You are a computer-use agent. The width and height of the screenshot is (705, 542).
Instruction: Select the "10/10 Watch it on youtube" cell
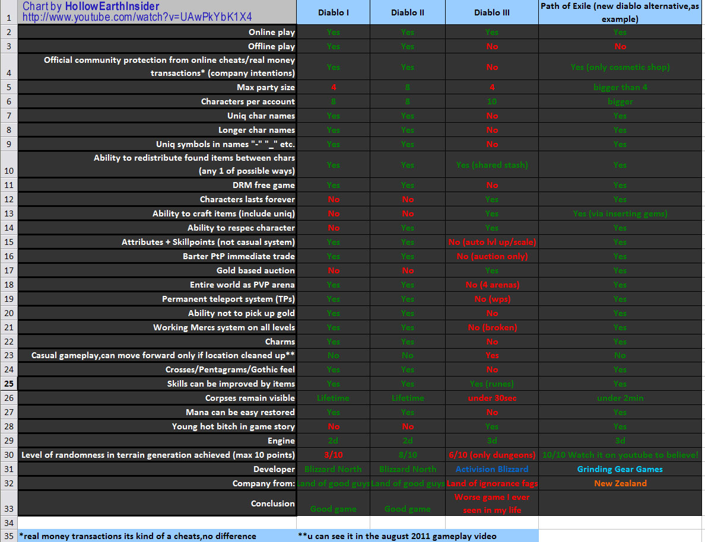click(x=620, y=455)
